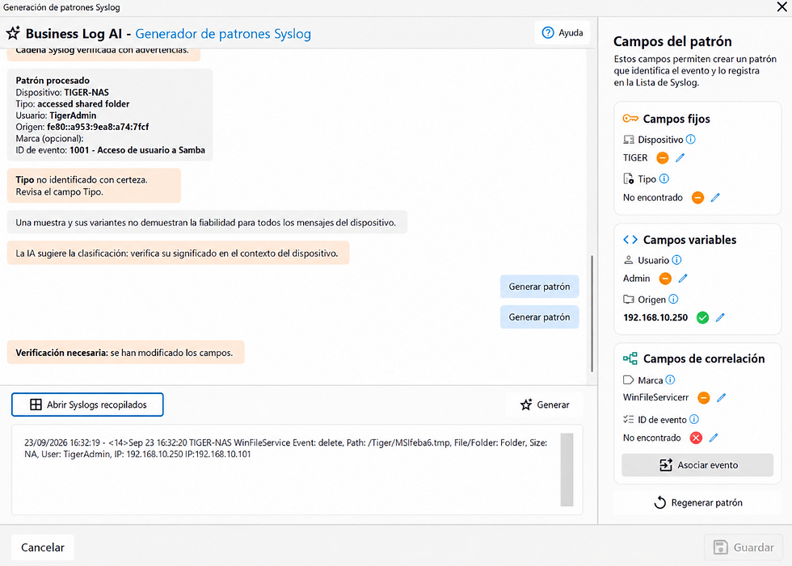Click the Campos variables code brackets icon
This screenshot has width=792, height=566.
point(630,240)
